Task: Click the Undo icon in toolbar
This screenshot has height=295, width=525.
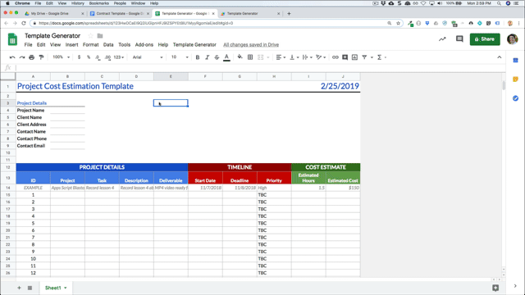Action: pos(12,57)
